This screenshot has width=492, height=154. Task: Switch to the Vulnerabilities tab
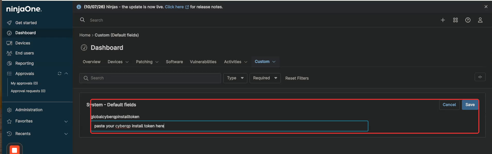(x=203, y=62)
